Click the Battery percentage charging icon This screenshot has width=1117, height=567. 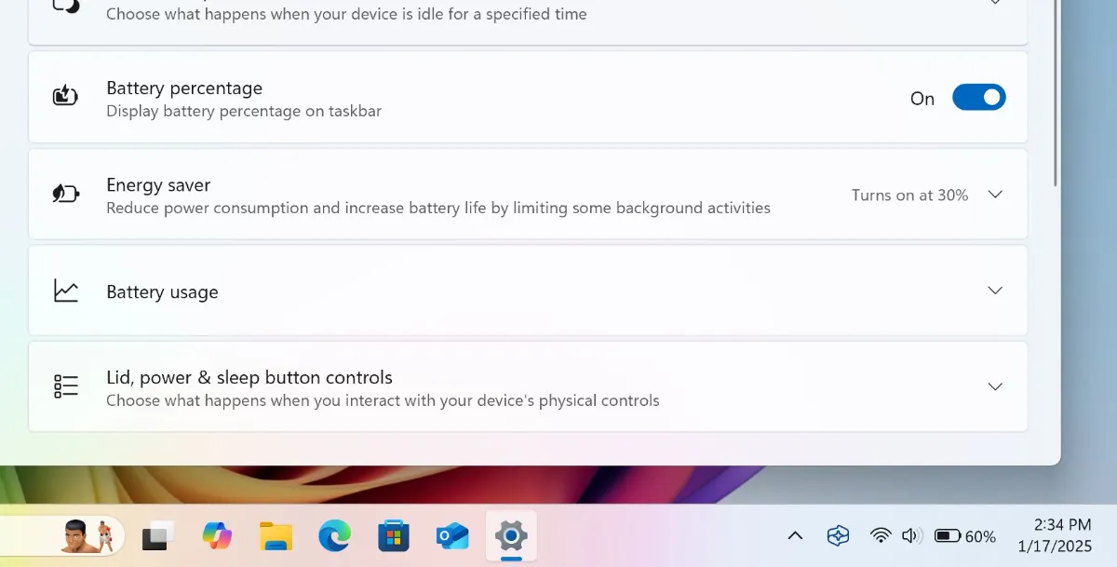click(x=66, y=96)
